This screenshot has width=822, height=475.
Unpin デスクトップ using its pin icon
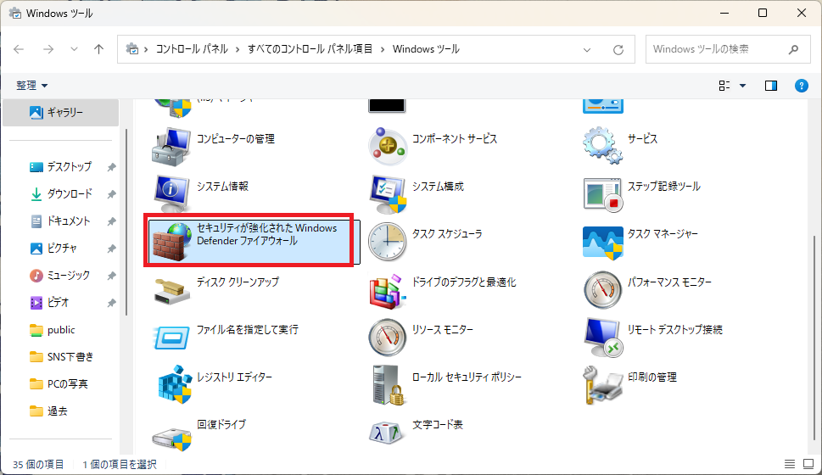[111, 167]
